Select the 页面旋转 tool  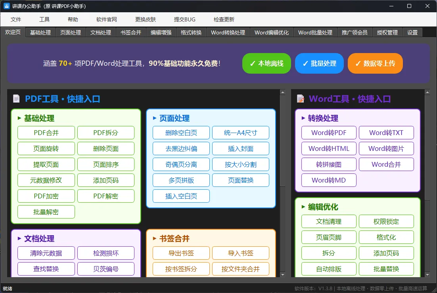pyautogui.click(x=46, y=148)
